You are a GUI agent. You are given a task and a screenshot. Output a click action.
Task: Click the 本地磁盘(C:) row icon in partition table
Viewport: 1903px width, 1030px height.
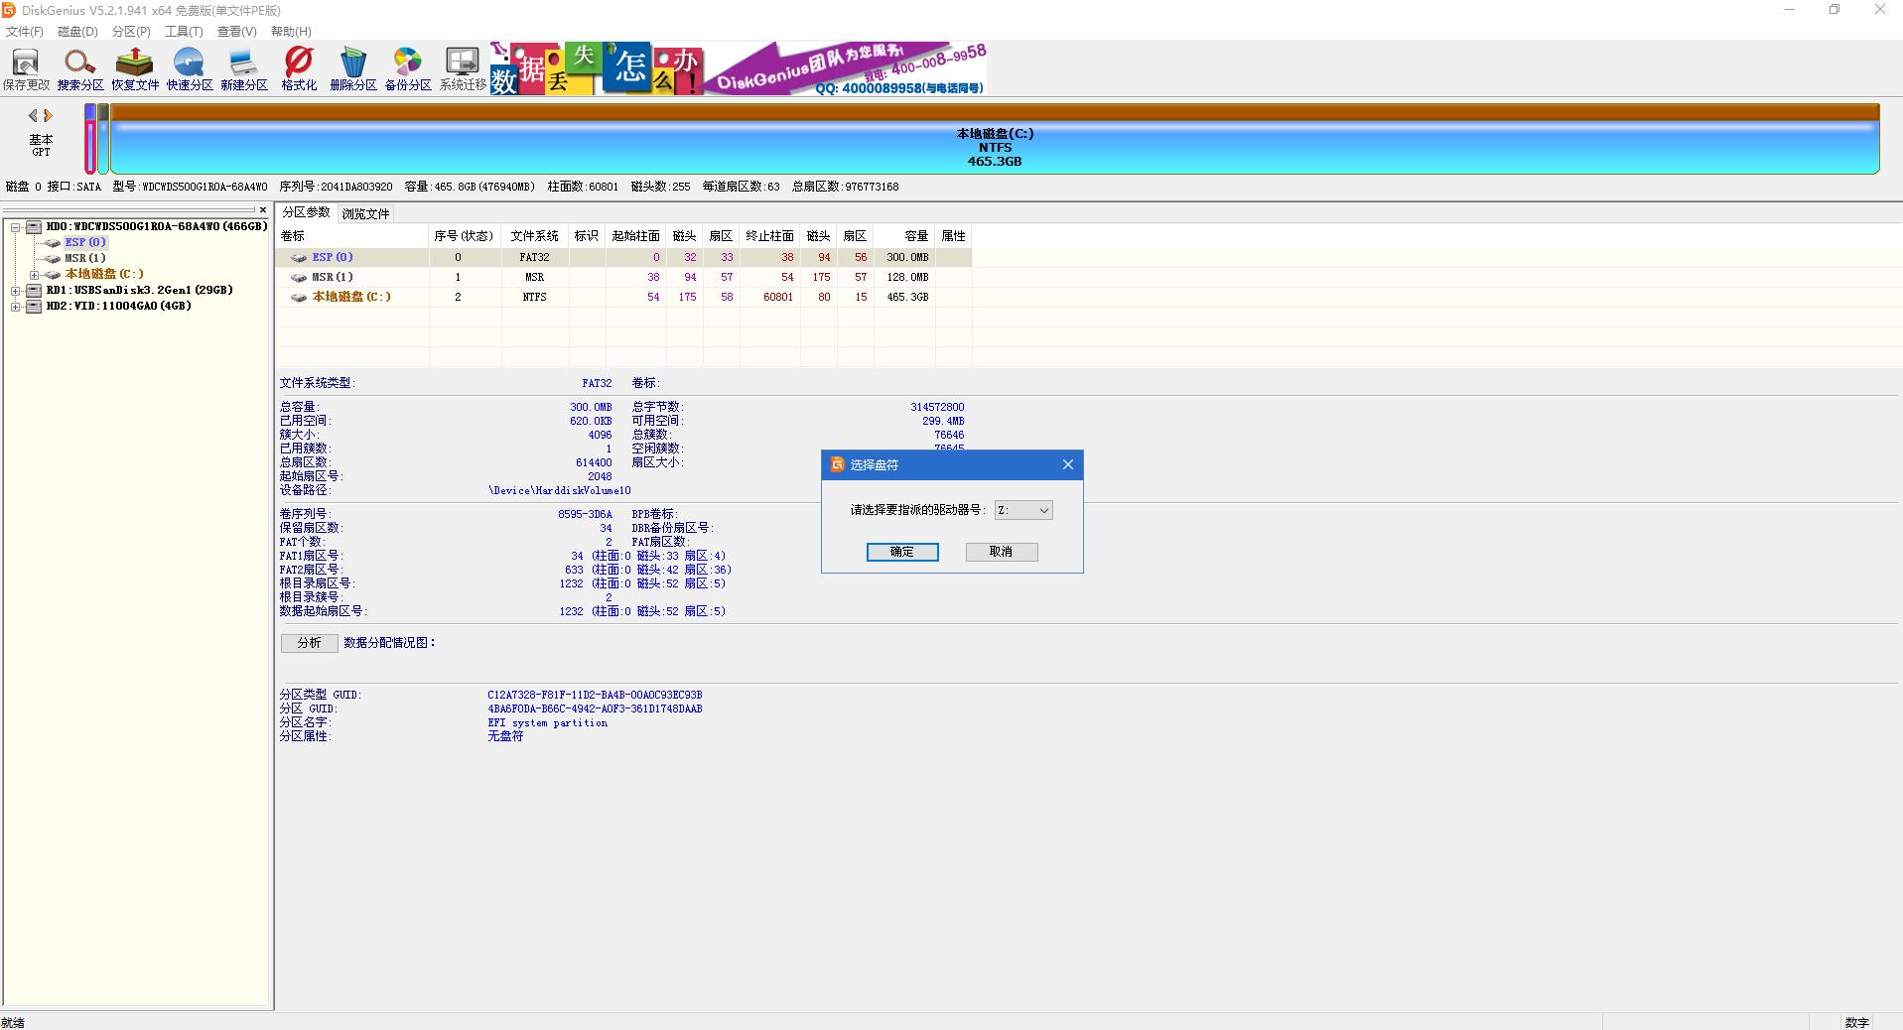[299, 297]
